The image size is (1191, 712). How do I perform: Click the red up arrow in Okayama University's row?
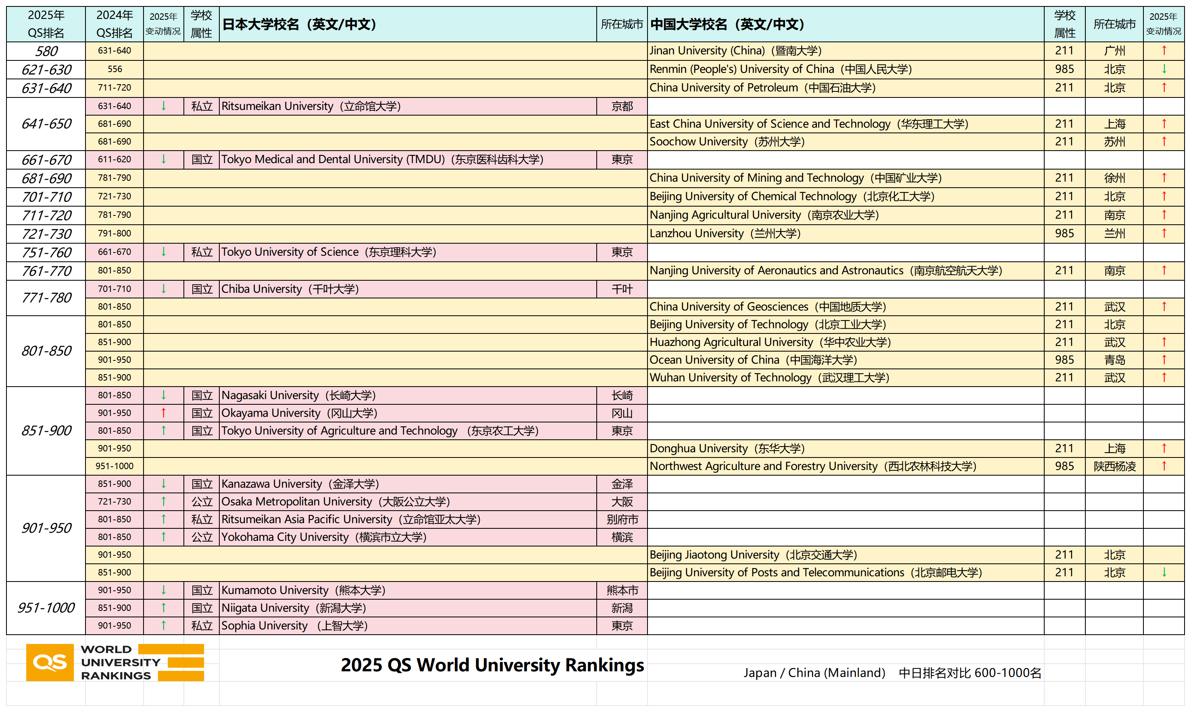[163, 413]
